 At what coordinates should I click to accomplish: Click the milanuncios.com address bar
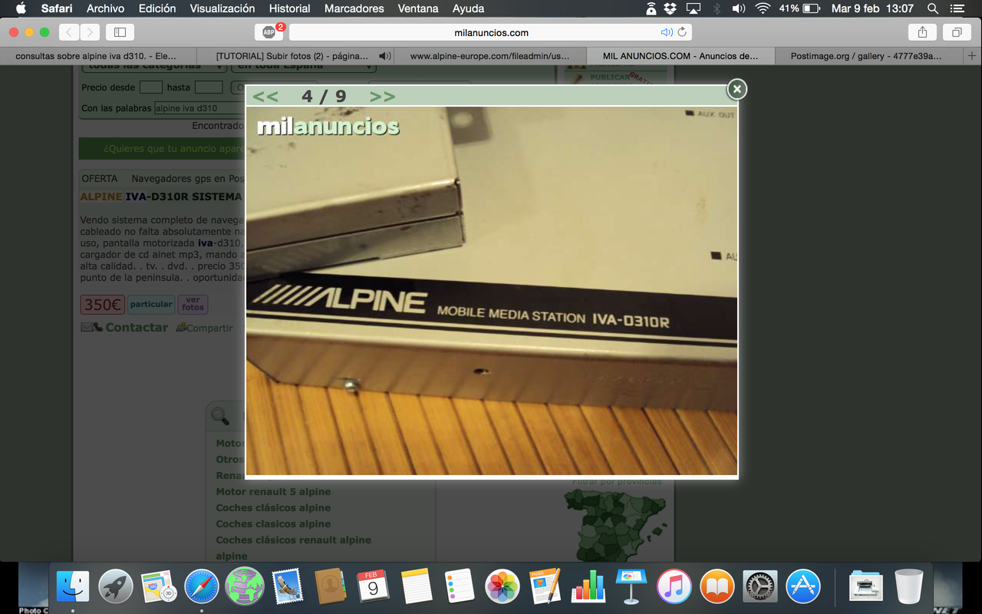(x=491, y=32)
